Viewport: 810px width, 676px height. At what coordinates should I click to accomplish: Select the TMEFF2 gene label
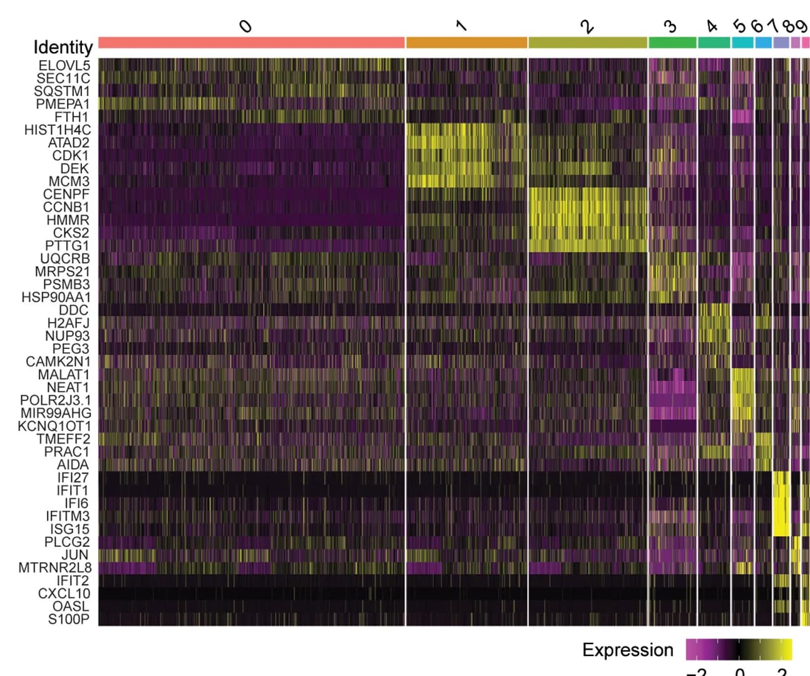63,439
